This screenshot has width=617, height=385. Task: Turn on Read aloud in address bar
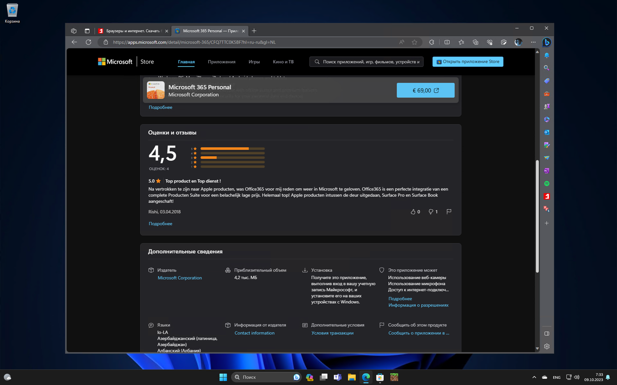coord(402,42)
